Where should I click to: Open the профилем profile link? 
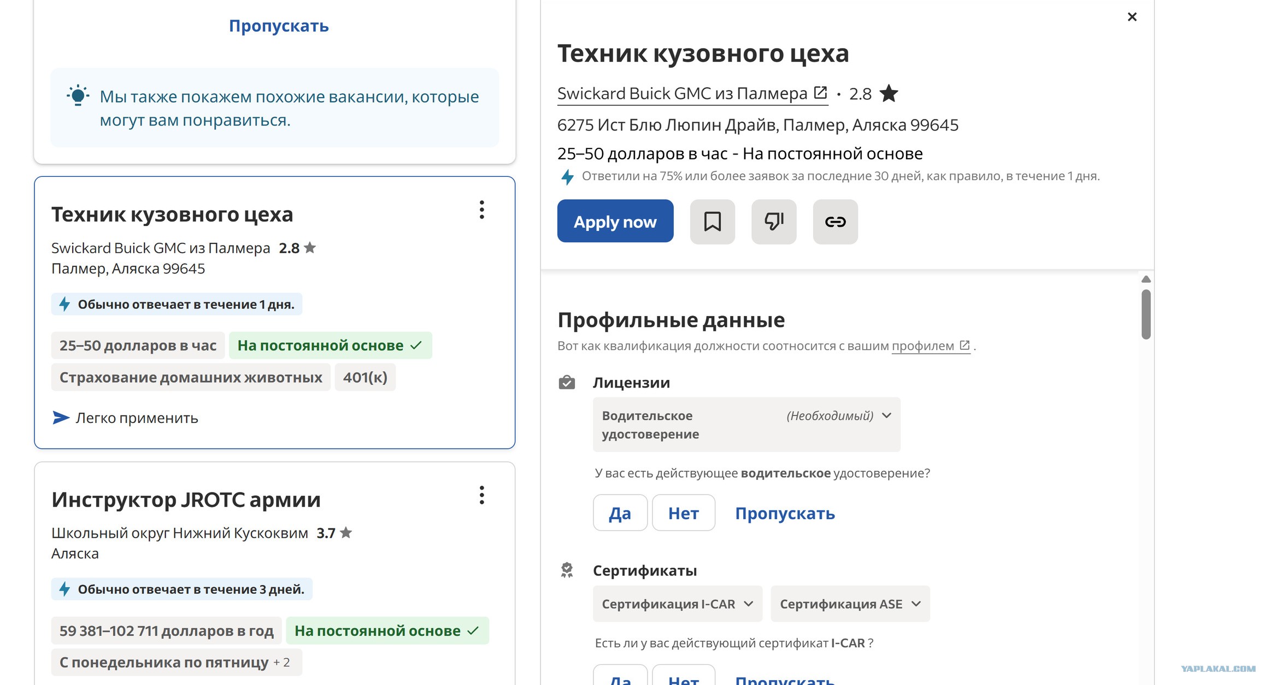(x=931, y=346)
